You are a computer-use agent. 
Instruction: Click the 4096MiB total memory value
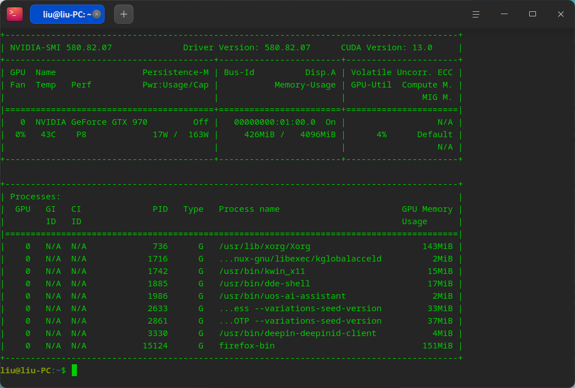coord(318,134)
